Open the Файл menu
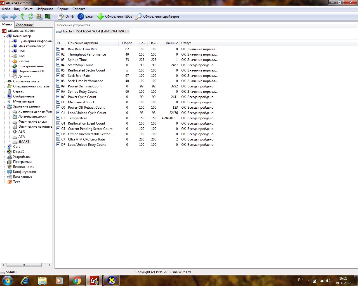358x286 pixels. pos(6,9)
